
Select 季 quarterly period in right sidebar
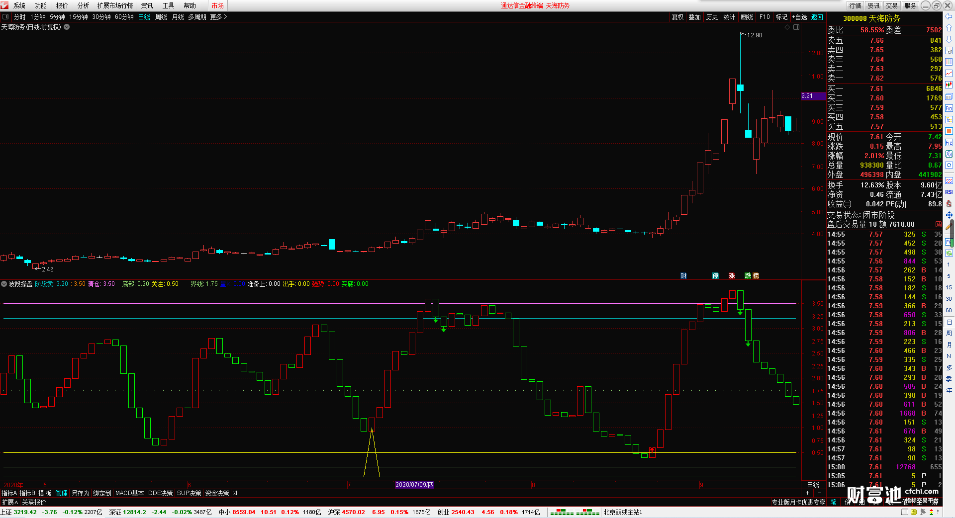point(949,379)
